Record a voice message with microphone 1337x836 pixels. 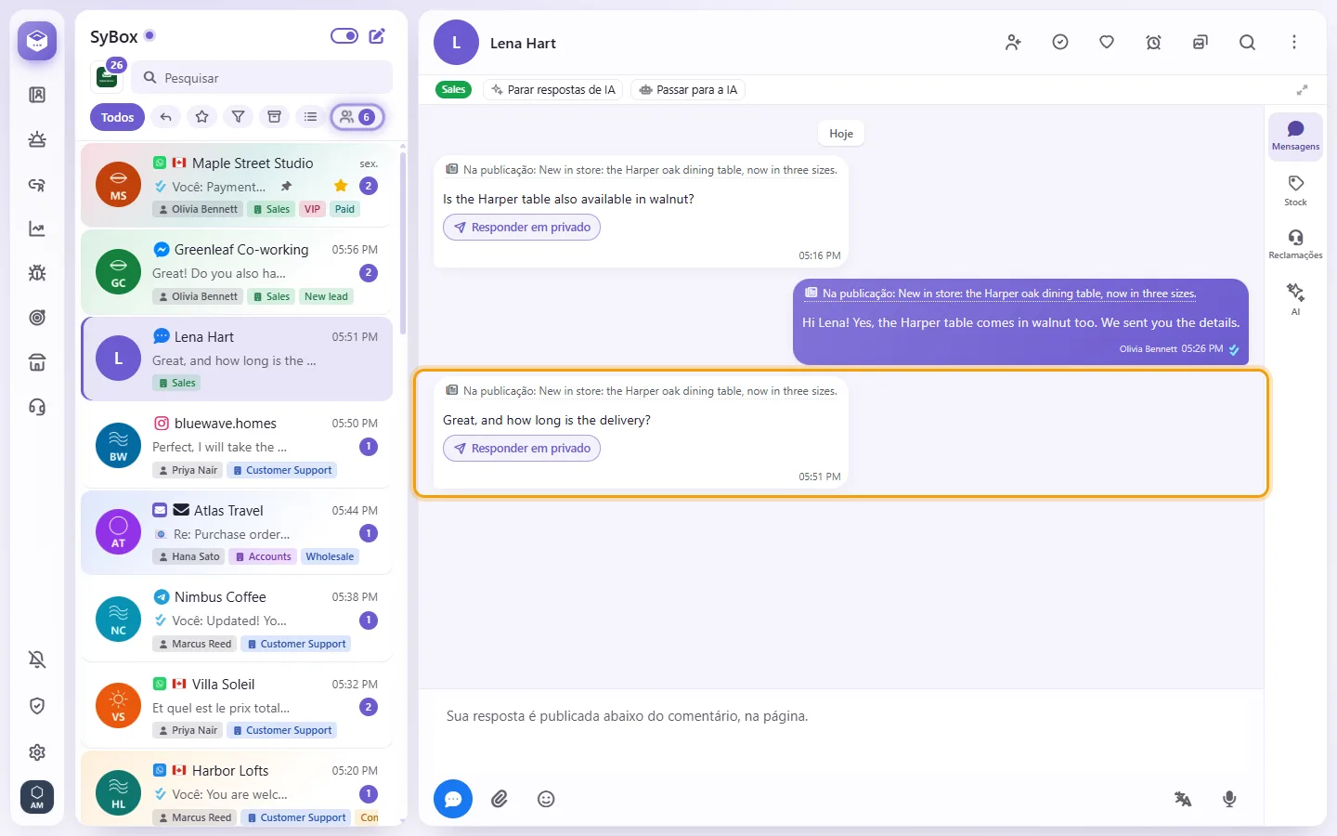click(1229, 799)
